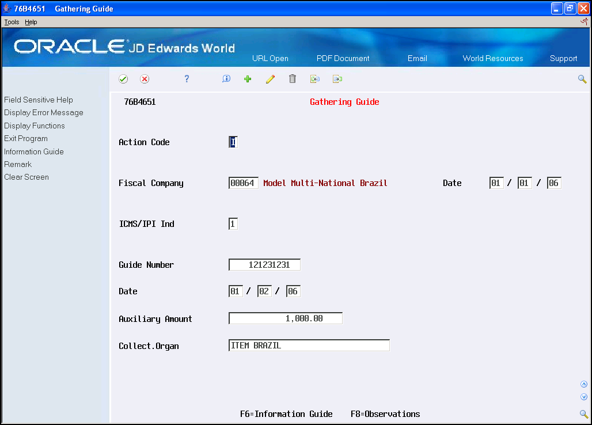Click F8=Observations function key
This screenshot has height=425, width=592.
tap(385, 414)
